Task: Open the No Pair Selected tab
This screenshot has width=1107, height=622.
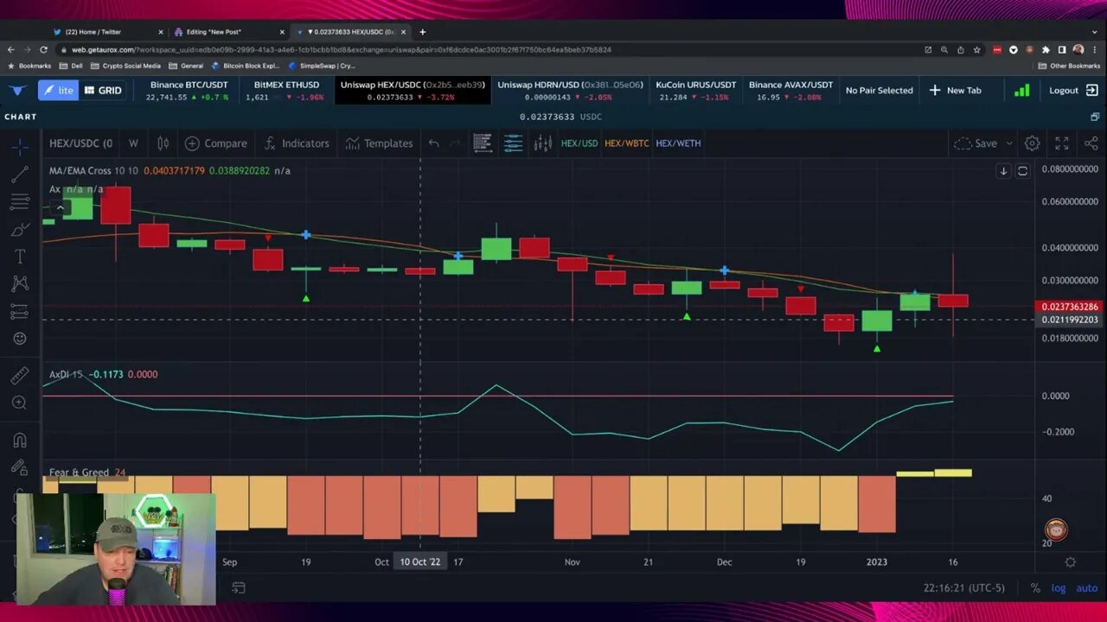Action: tap(879, 91)
